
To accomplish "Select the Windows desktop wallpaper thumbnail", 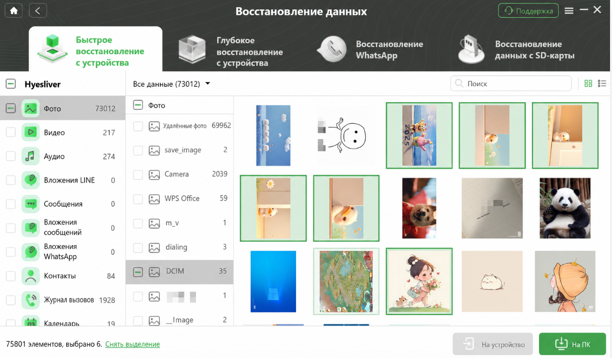I will point(273,281).
